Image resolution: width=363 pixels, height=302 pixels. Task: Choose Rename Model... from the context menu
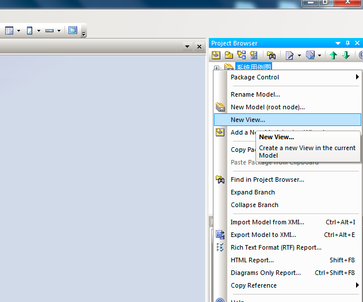[287, 94]
